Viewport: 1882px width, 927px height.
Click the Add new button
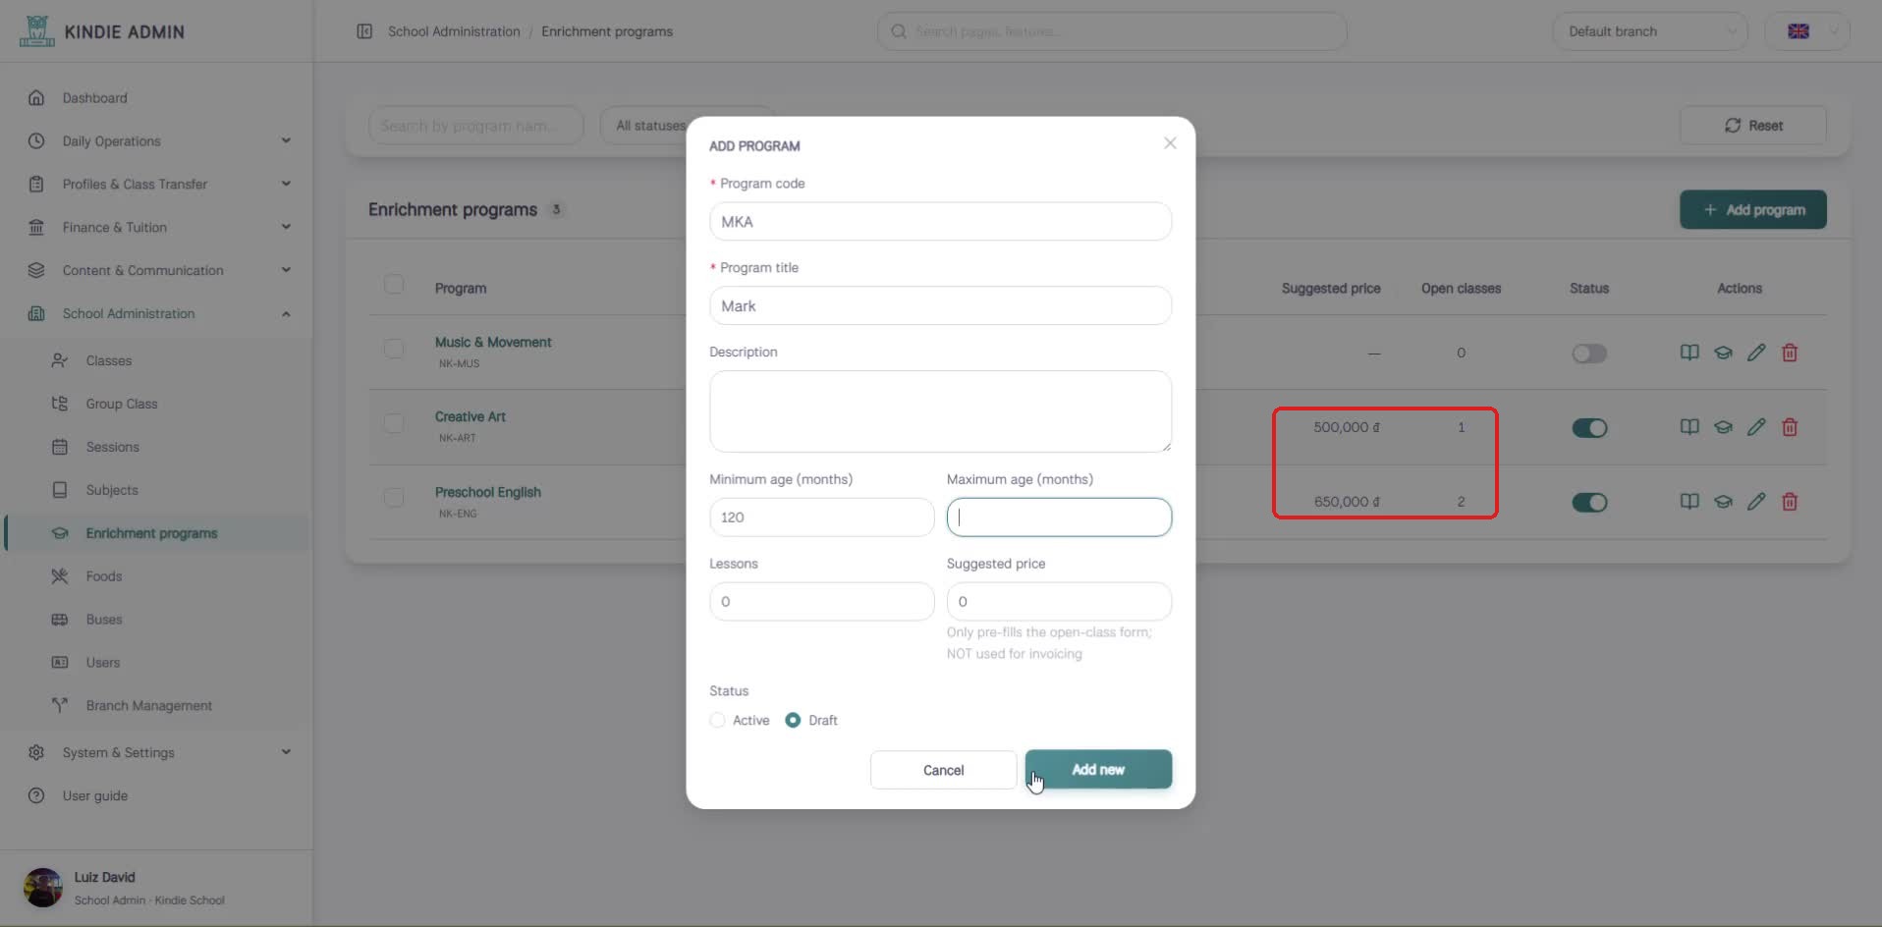pos(1098,770)
